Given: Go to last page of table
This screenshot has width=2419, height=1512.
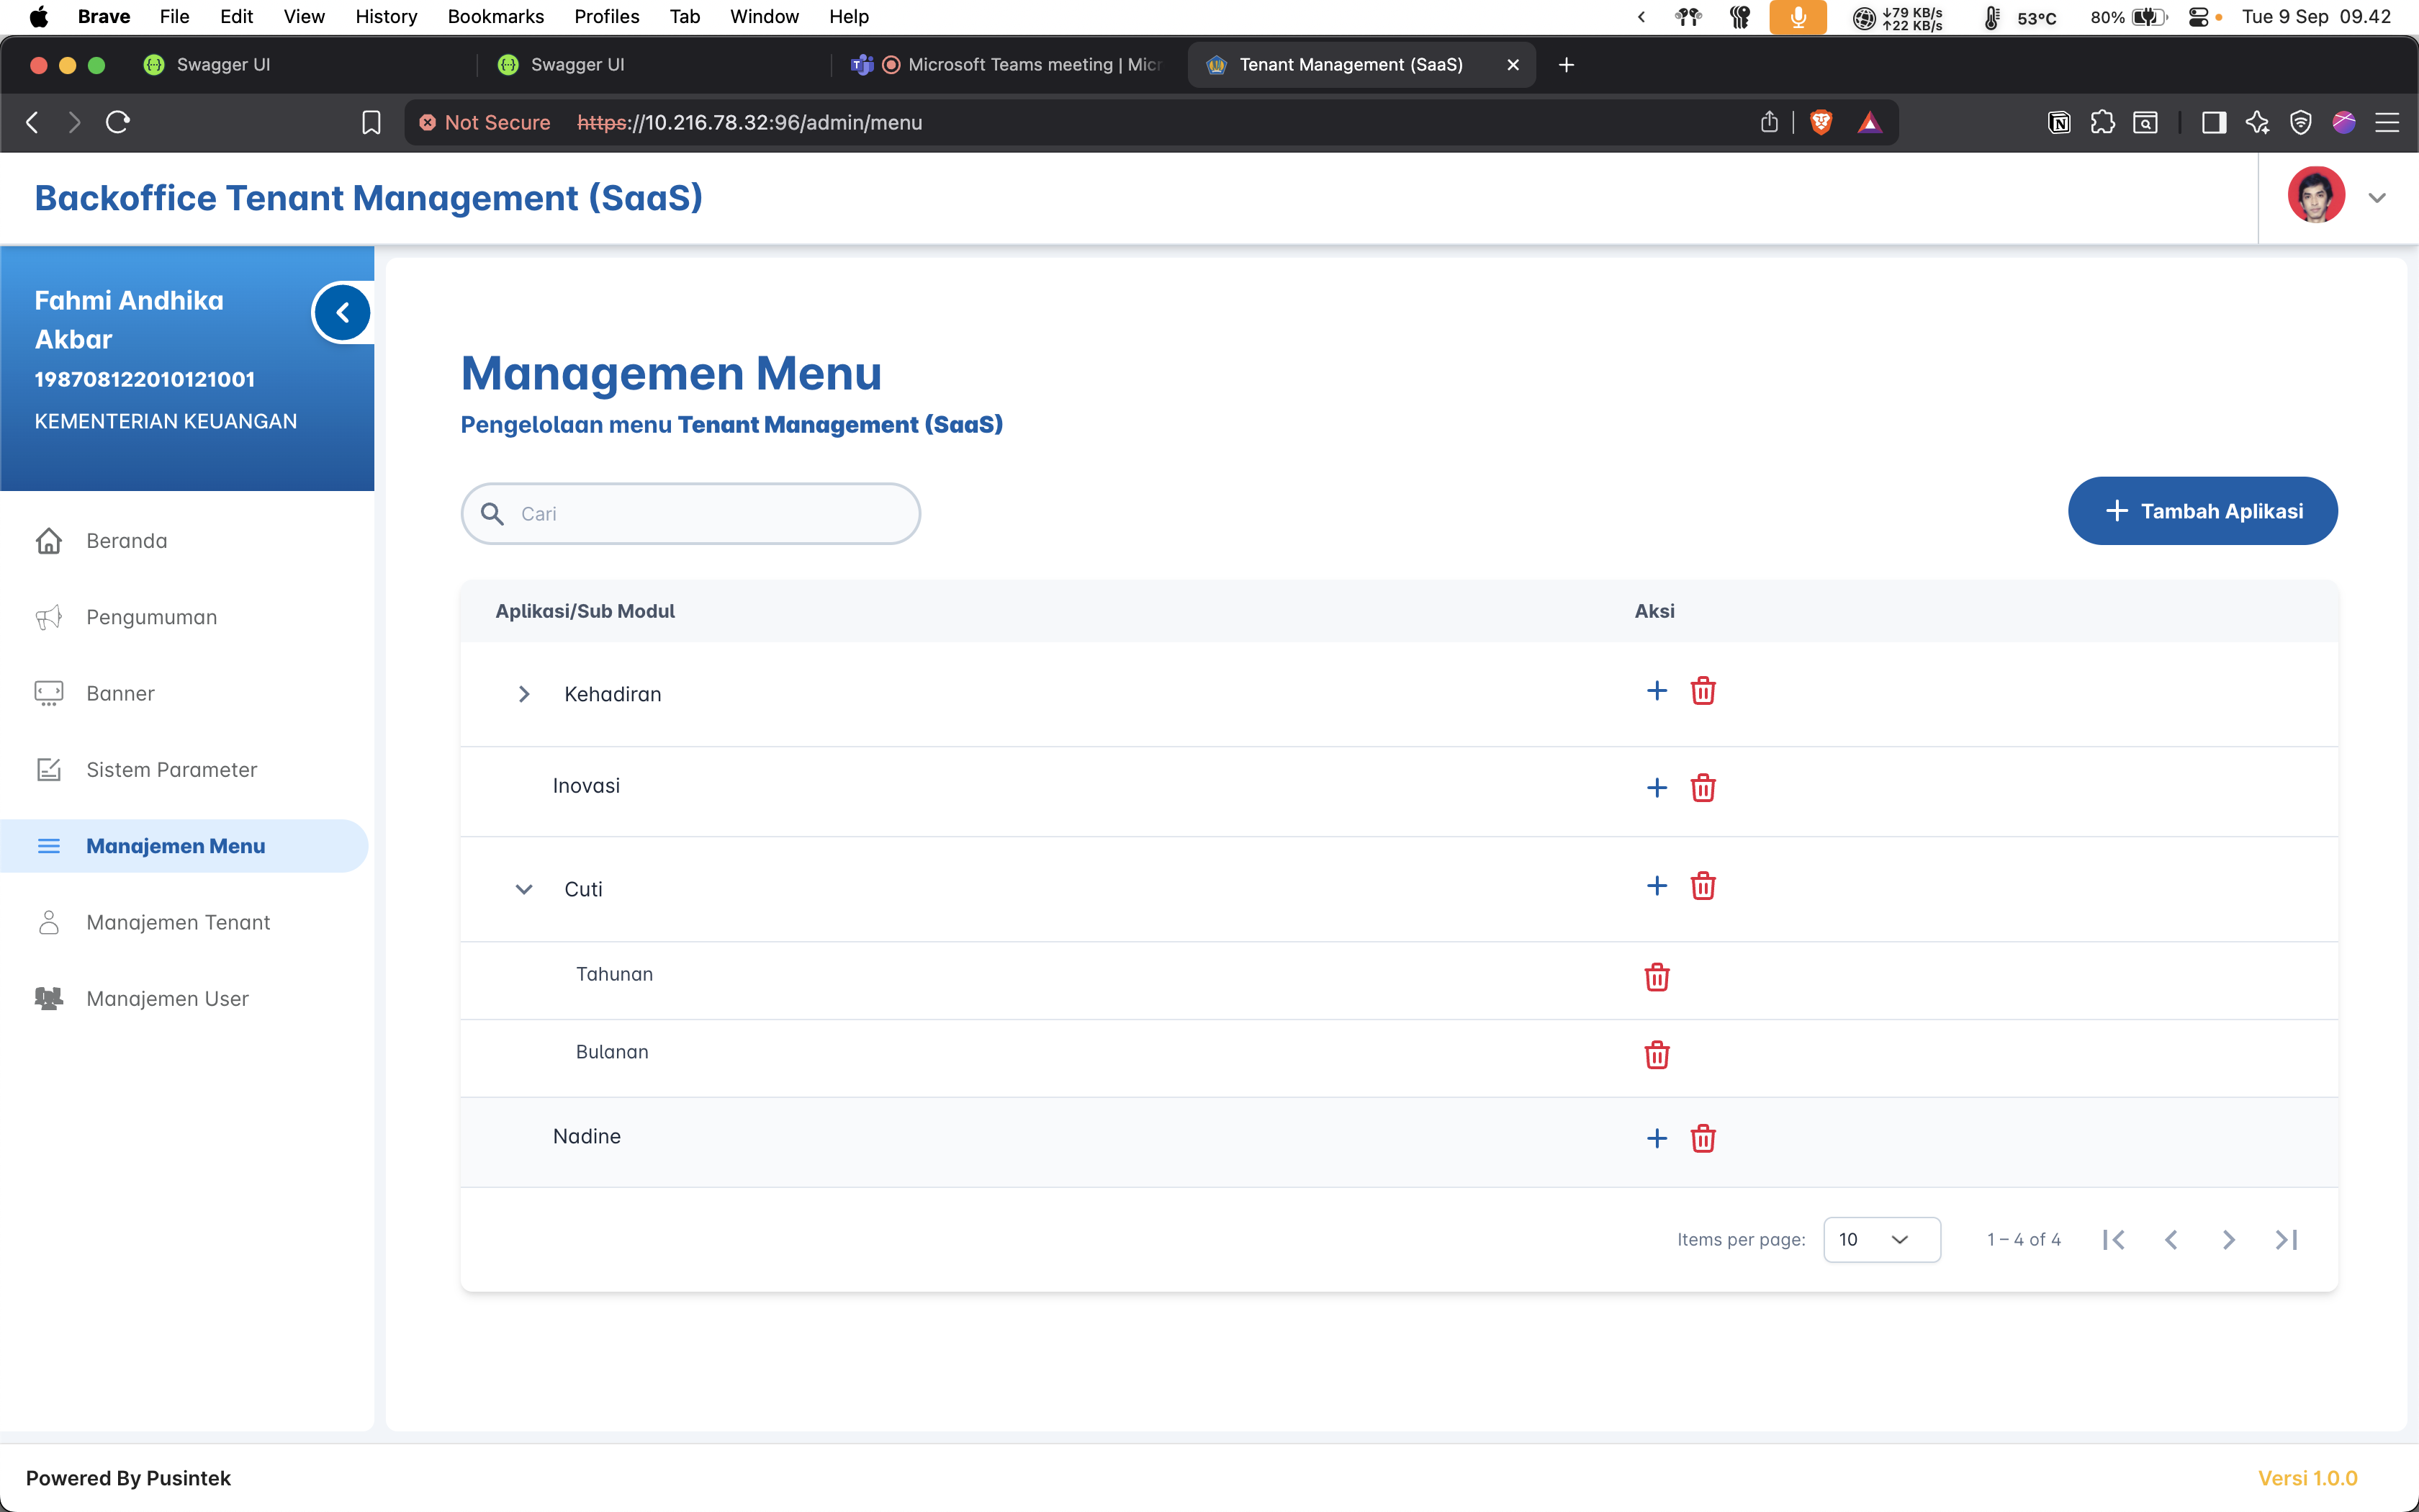Looking at the screenshot, I should (x=2286, y=1240).
